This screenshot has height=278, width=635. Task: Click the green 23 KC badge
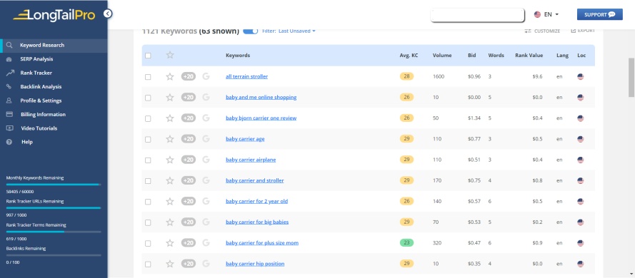[406, 243]
